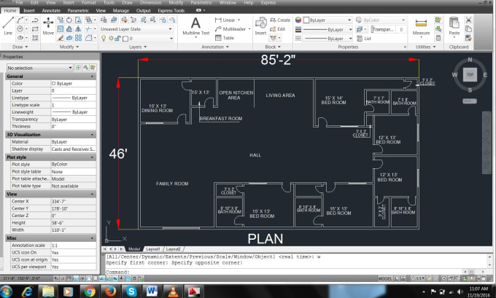Select the Mirror tool in Modify panel

[78, 29]
